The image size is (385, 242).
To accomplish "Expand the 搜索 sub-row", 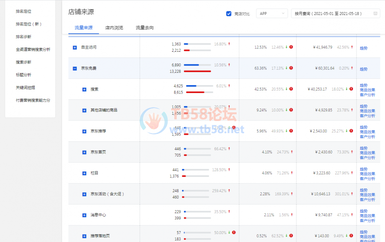I will (84, 89).
